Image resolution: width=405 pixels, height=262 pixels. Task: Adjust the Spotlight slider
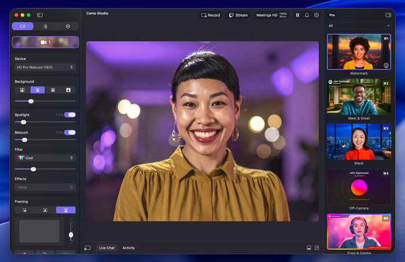pos(45,122)
